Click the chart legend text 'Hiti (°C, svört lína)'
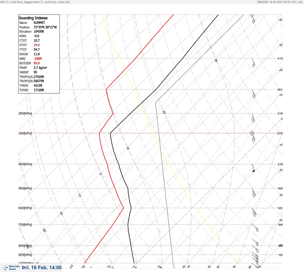This screenshot has height=272, width=304. click(11, 2)
